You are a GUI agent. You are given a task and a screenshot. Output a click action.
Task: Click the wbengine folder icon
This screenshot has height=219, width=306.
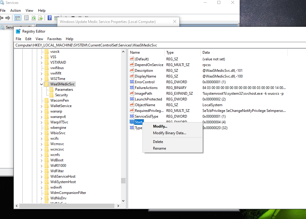click(x=46, y=128)
